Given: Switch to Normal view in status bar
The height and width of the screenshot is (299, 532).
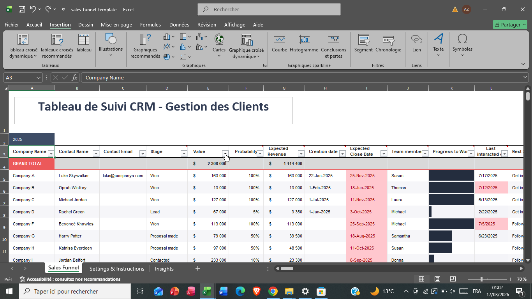Looking at the screenshot, I should (421, 279).
